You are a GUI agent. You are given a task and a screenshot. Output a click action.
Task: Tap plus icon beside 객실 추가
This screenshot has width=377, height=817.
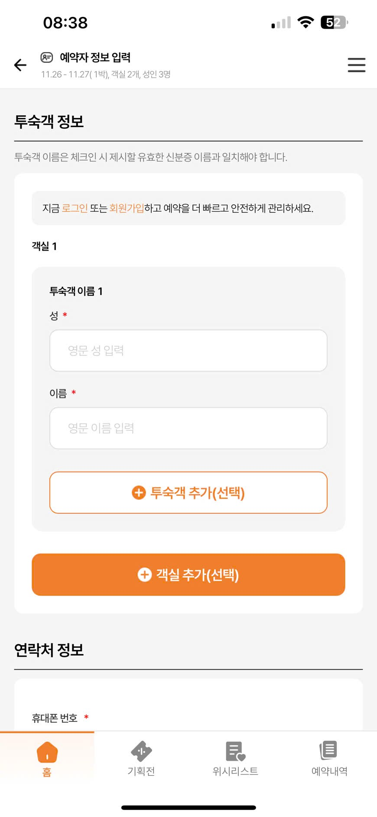tap(144, 574)
